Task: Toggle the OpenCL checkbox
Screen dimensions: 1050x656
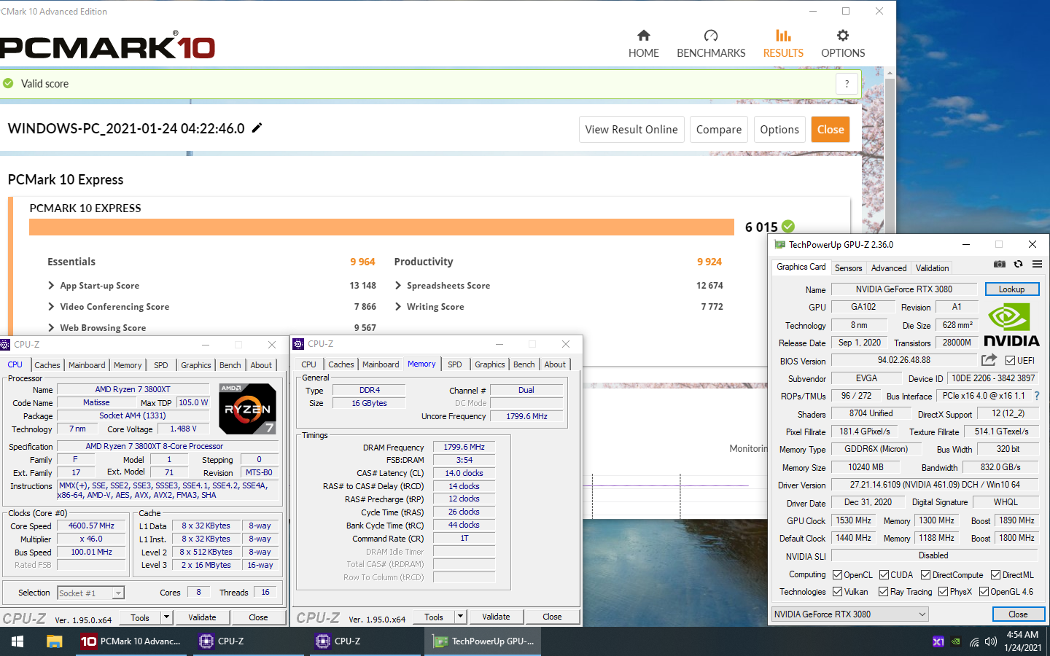Action: point(837,575)
